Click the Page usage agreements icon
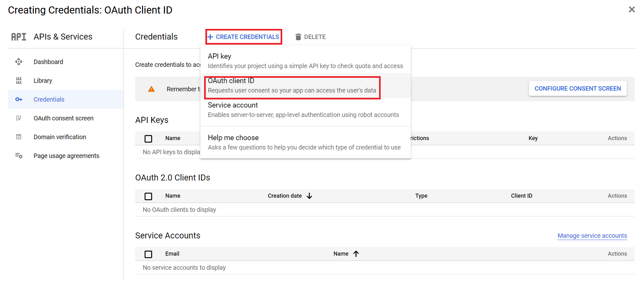This screenshot has height=287, width=643. (x=19, y=156)
